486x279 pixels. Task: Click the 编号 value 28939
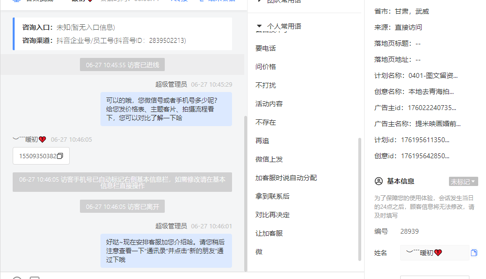click(x=409, y=231)
